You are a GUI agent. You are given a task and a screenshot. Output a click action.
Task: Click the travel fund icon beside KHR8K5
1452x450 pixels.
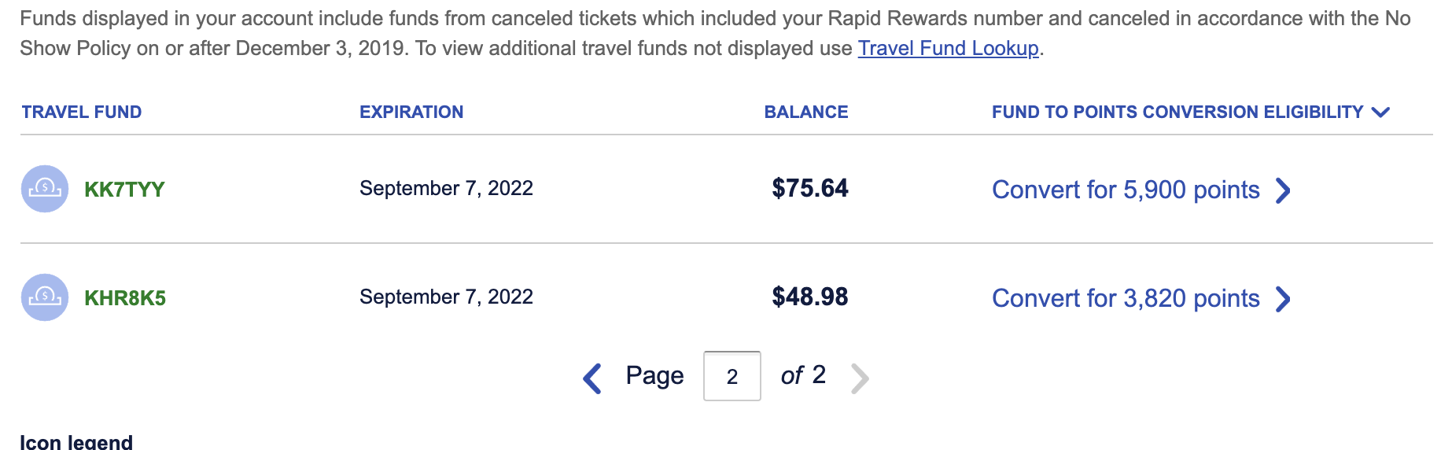pos(45,297)
